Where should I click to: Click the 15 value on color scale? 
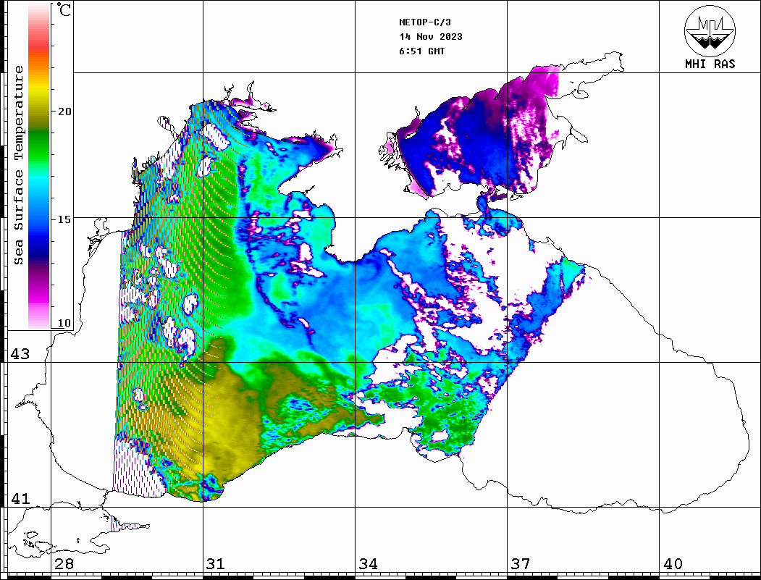(x=64, y=219)
